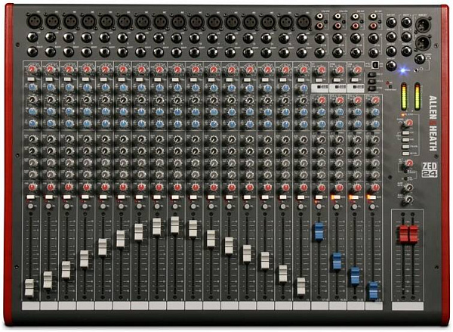453x332 pixels.
Task: Click the glowing blue power LED
Action: point(402,70)
